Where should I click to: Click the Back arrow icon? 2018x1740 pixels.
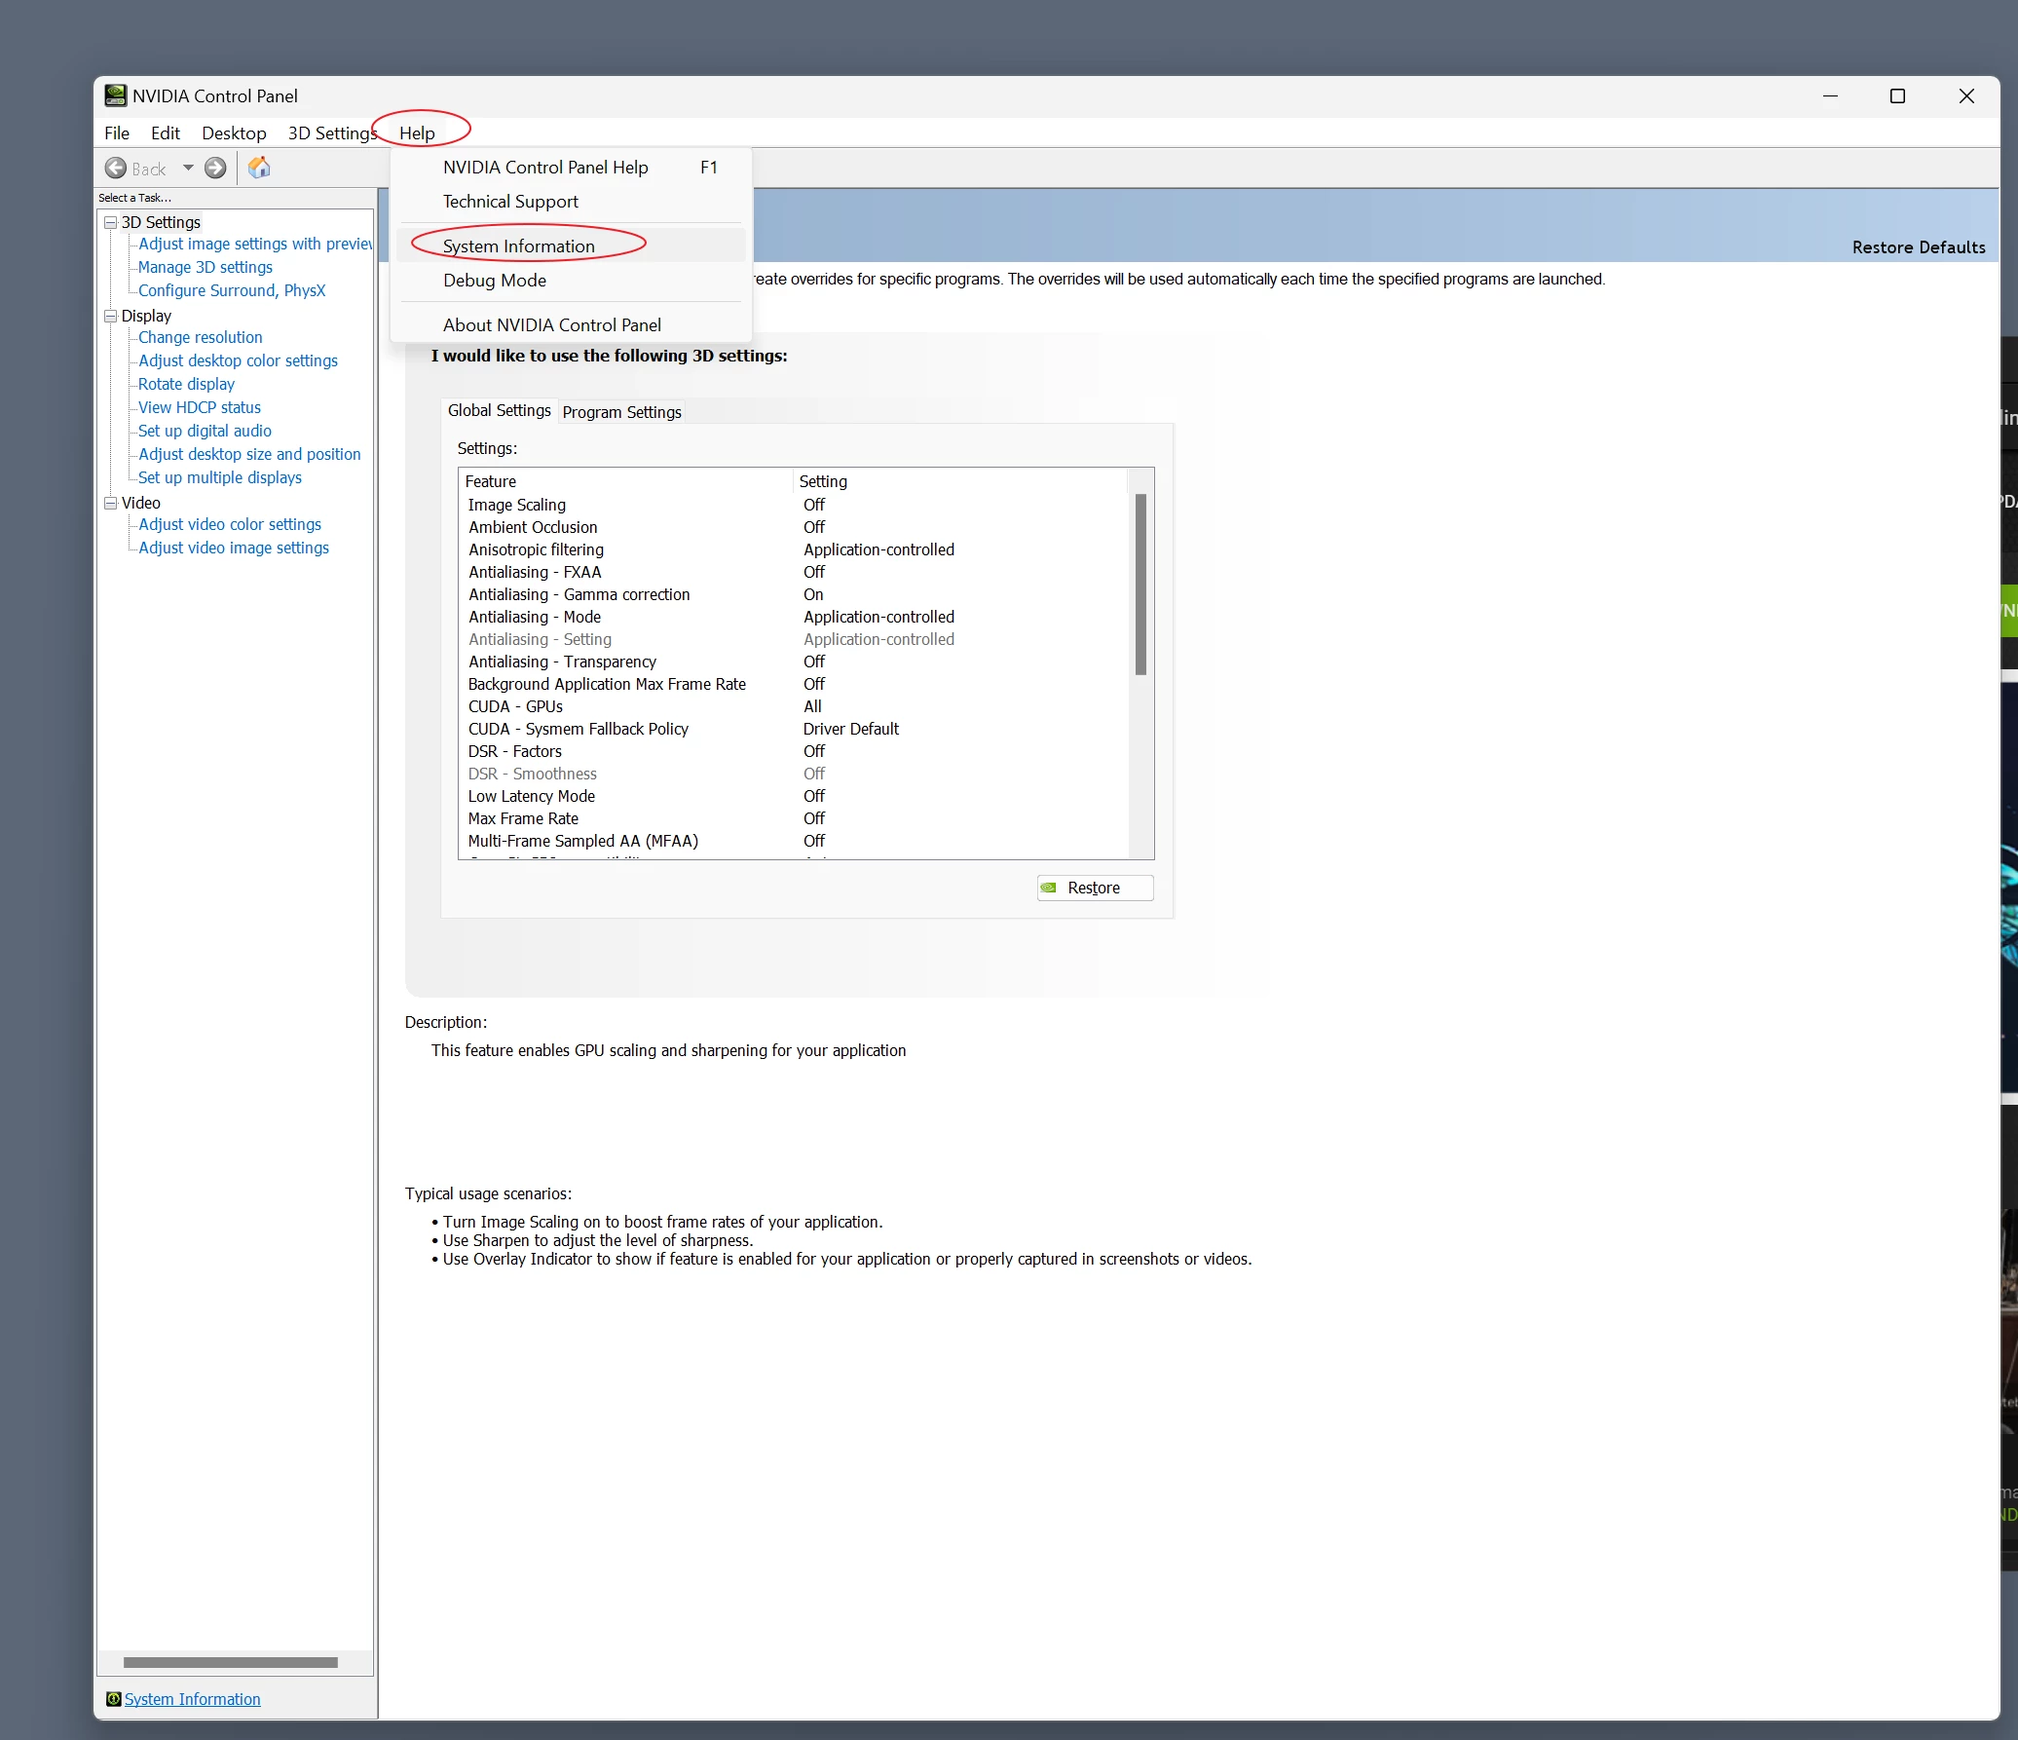pos(115,169)
